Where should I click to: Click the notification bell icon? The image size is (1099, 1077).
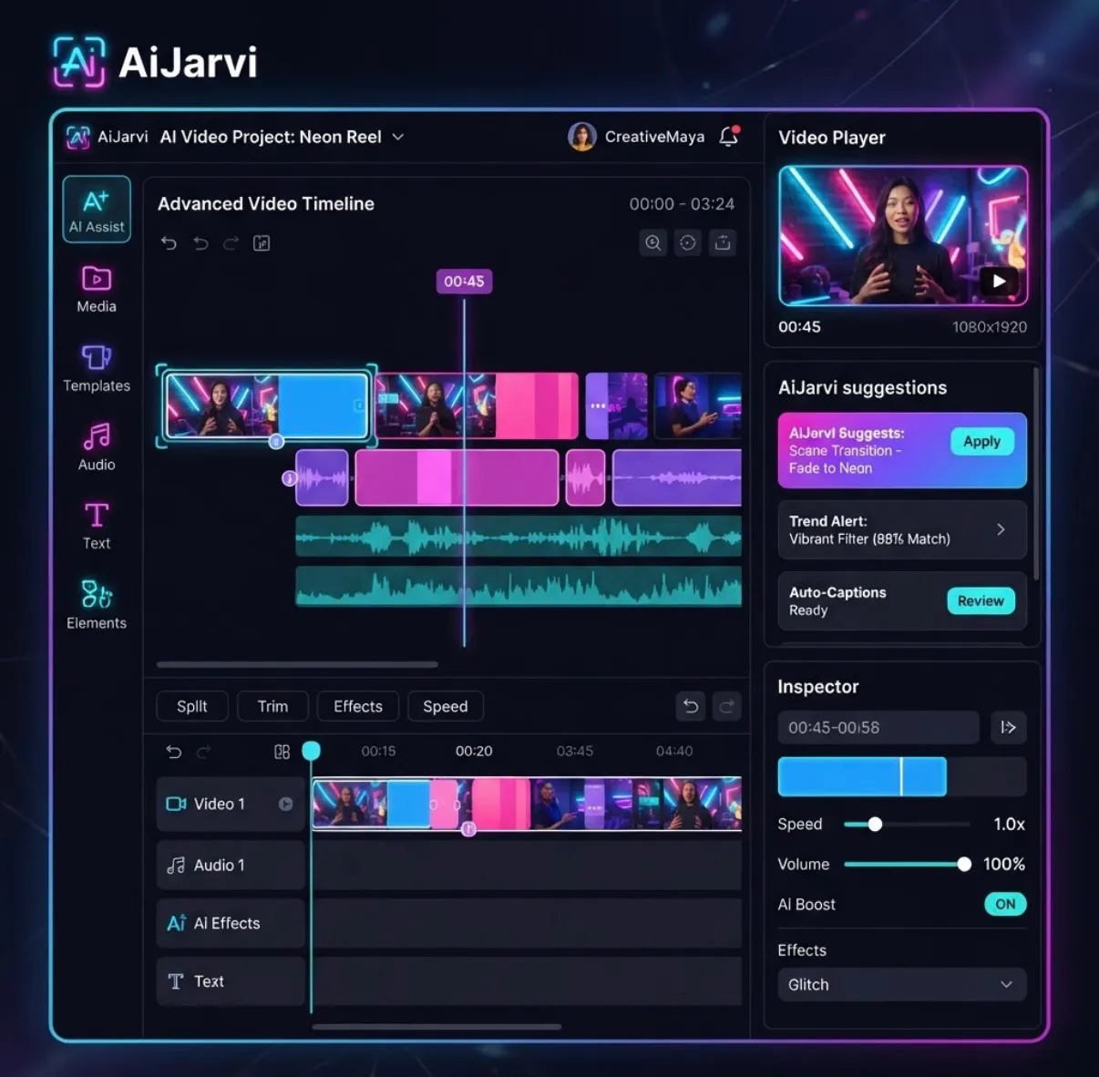tap(729, 137)
